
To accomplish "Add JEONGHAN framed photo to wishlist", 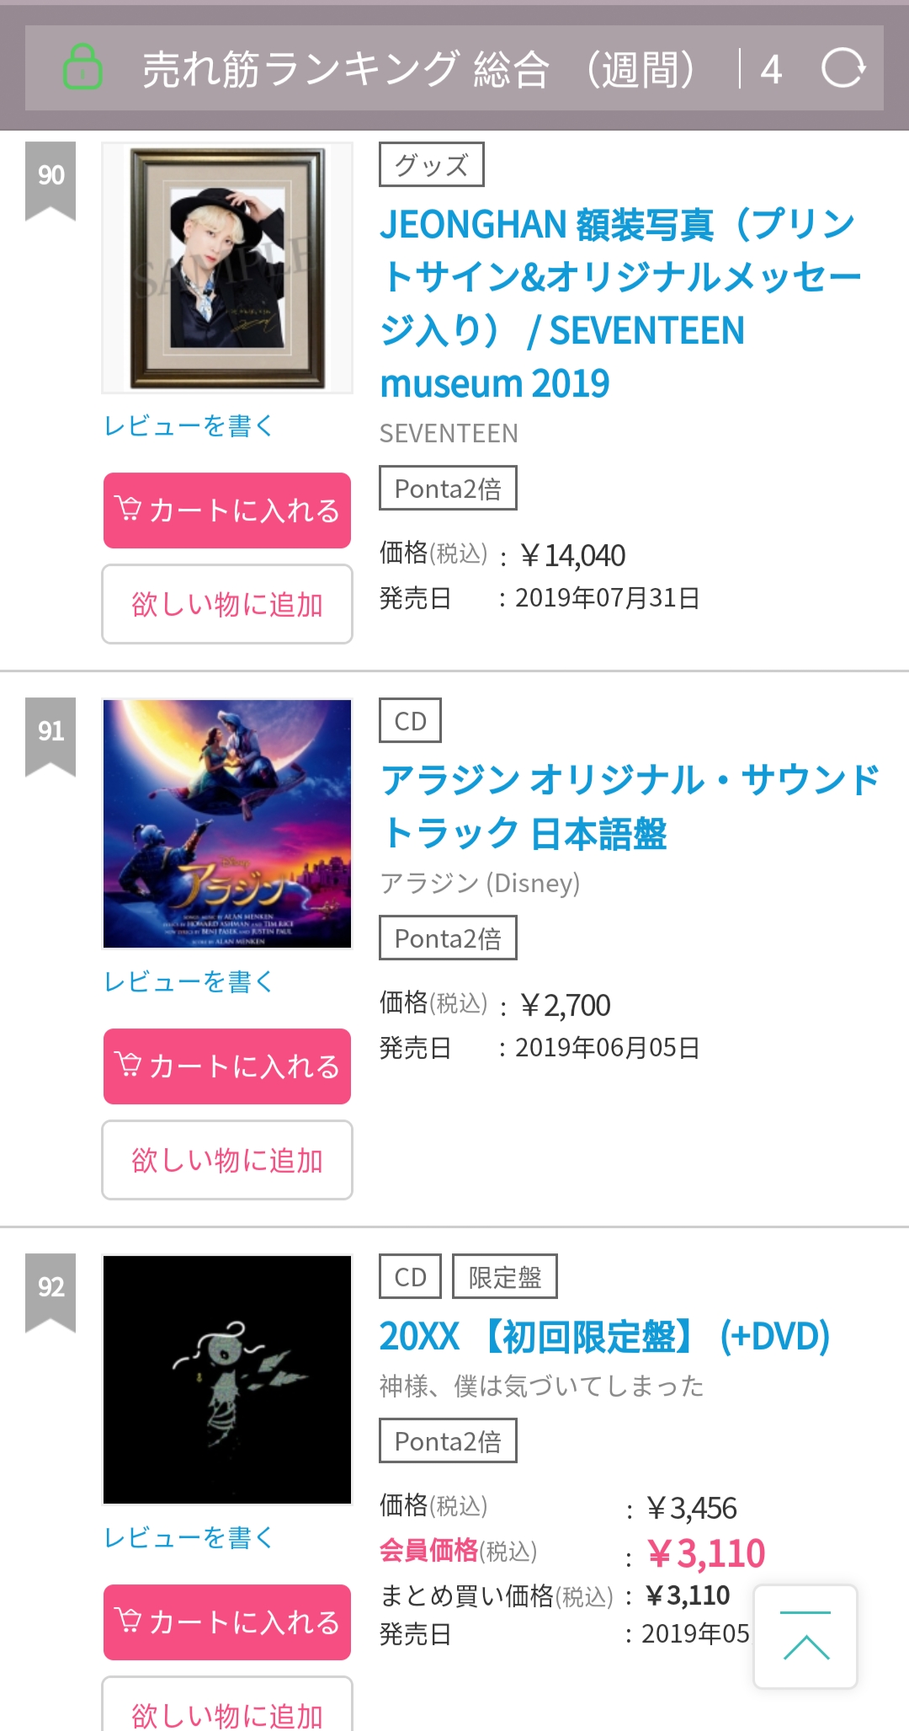I will 227,604.
